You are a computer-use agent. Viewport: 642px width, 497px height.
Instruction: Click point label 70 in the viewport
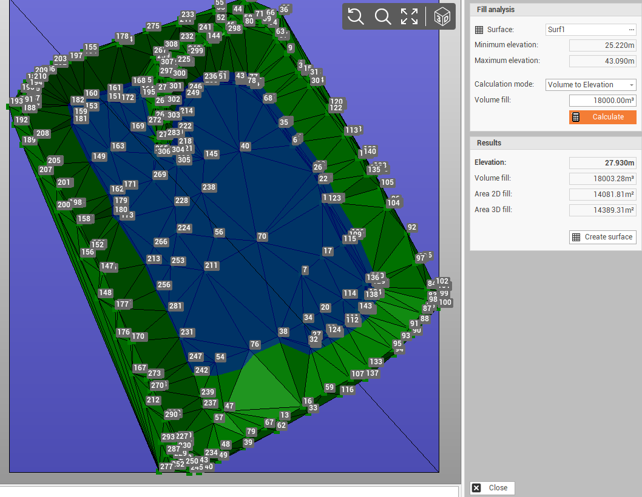(262, 236)
